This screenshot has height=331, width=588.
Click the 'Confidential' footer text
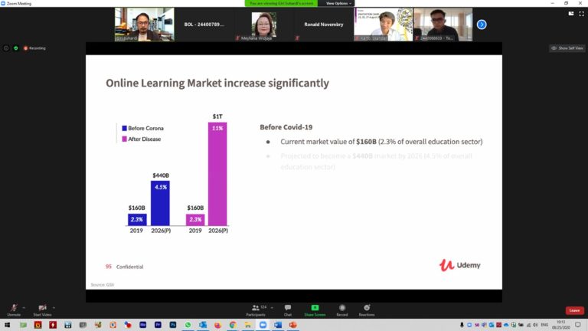tap(129, 267)
